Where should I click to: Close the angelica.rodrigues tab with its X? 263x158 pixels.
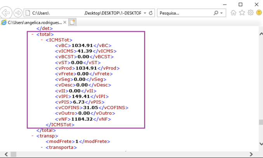coord(65,22)
